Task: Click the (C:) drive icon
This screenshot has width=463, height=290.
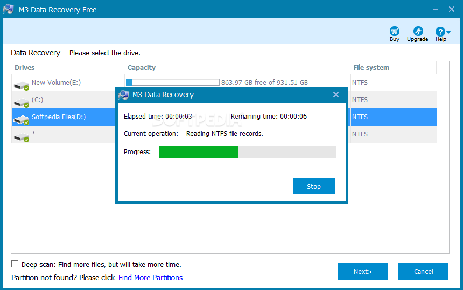Action: [21, 103]
